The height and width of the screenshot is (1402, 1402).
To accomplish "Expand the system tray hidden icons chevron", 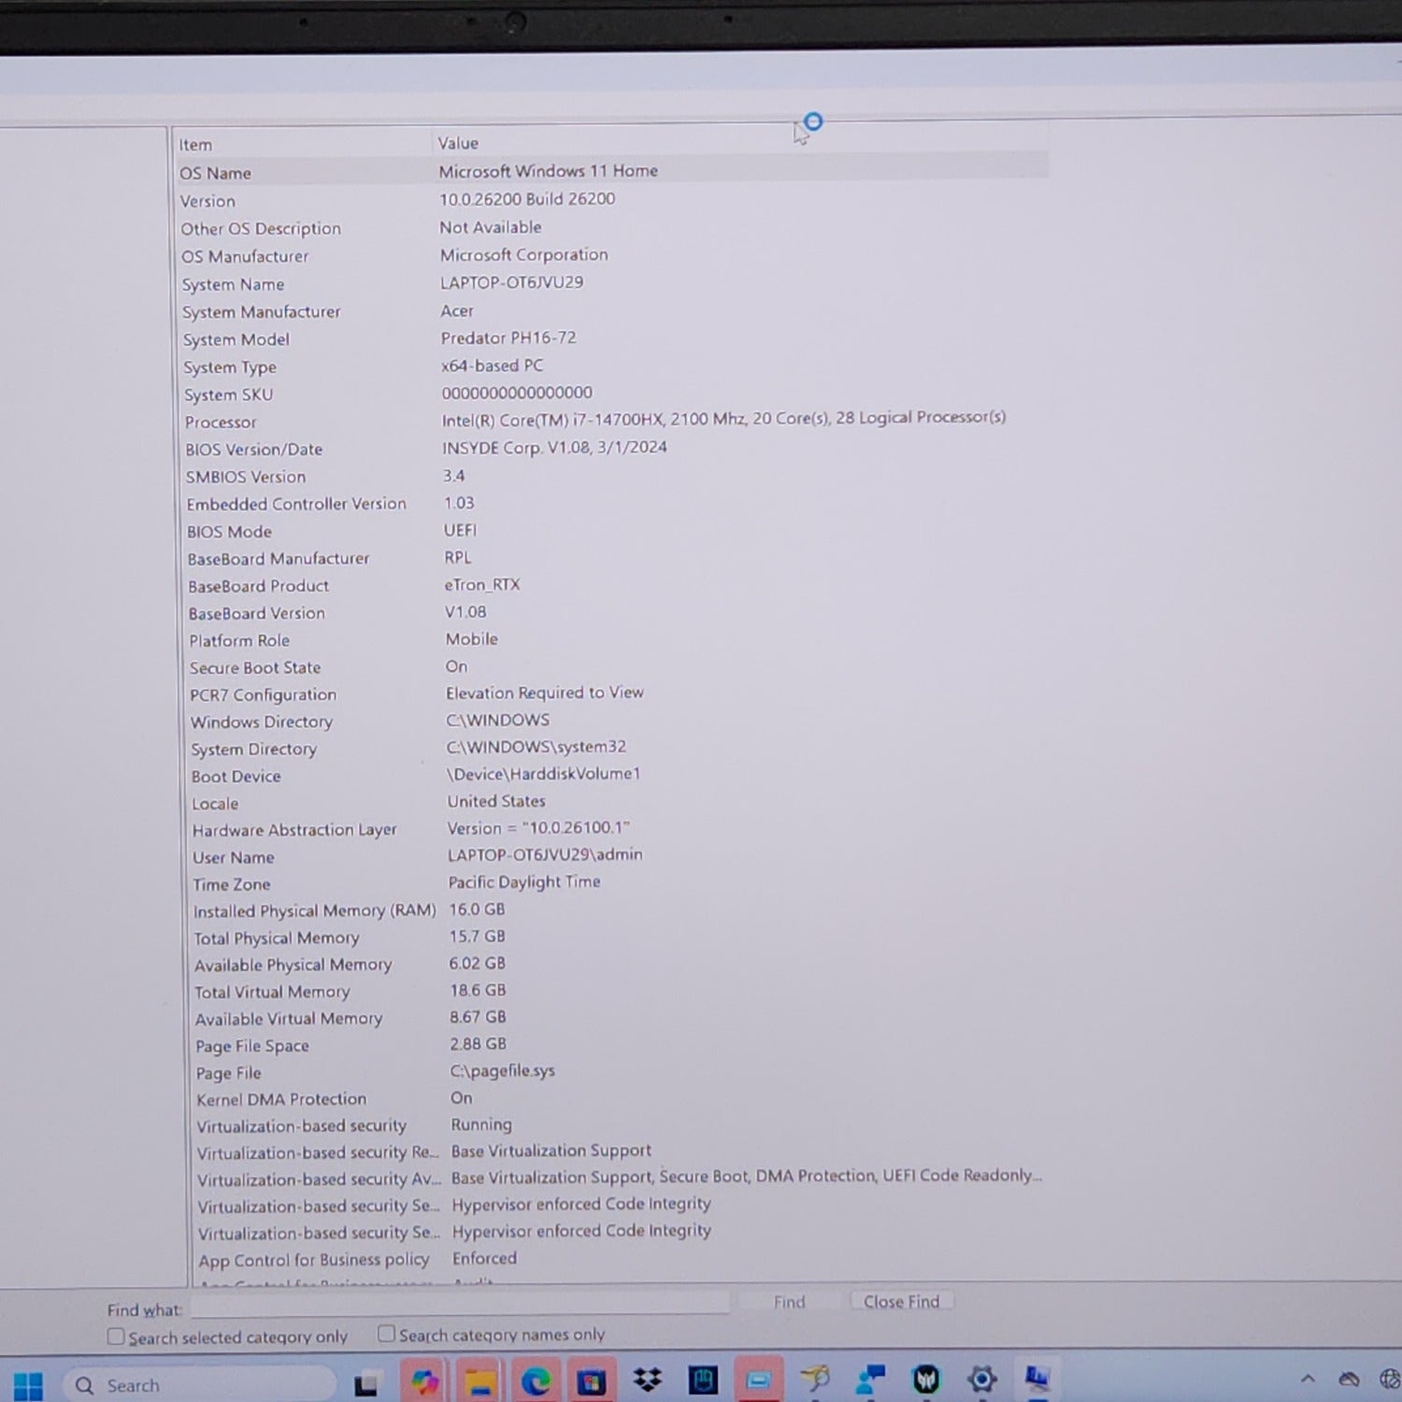I will tap(1308, 1379).
